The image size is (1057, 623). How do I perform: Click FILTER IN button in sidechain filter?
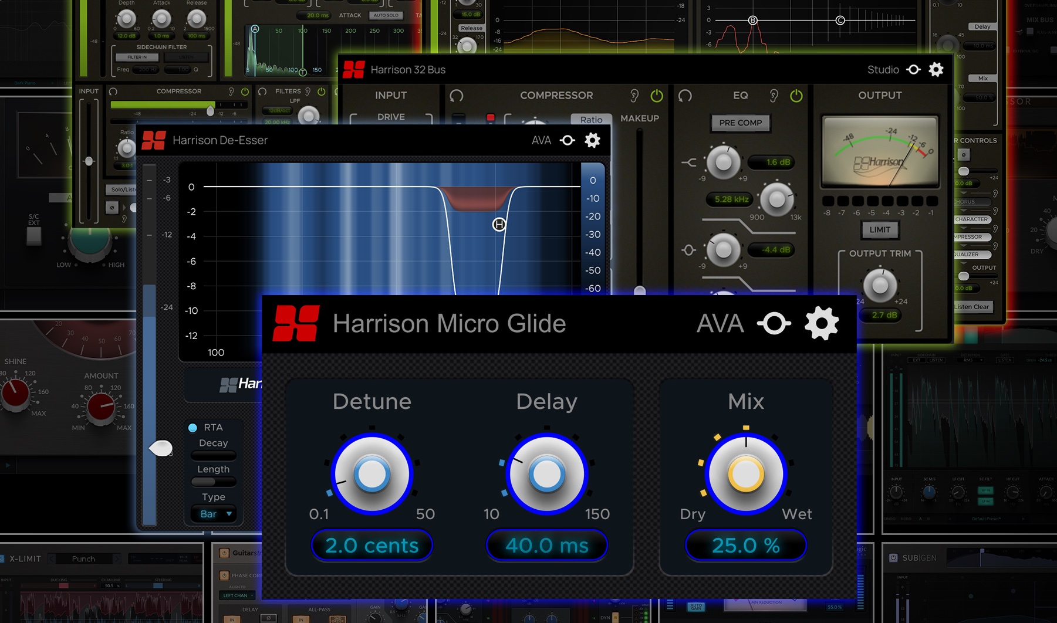coord(137,57)
